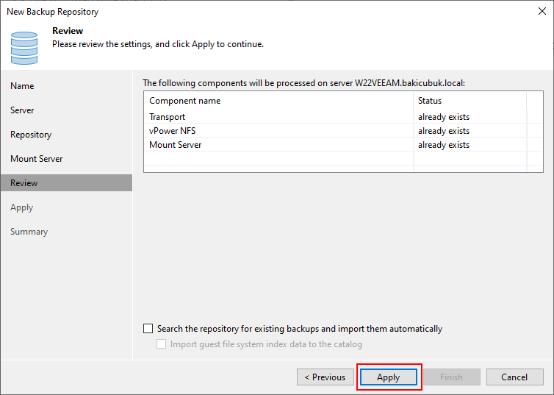This screenshot has width=554, height=395.
Task: Toggle import guest file system index checkbox
Action: click(161, 344)
